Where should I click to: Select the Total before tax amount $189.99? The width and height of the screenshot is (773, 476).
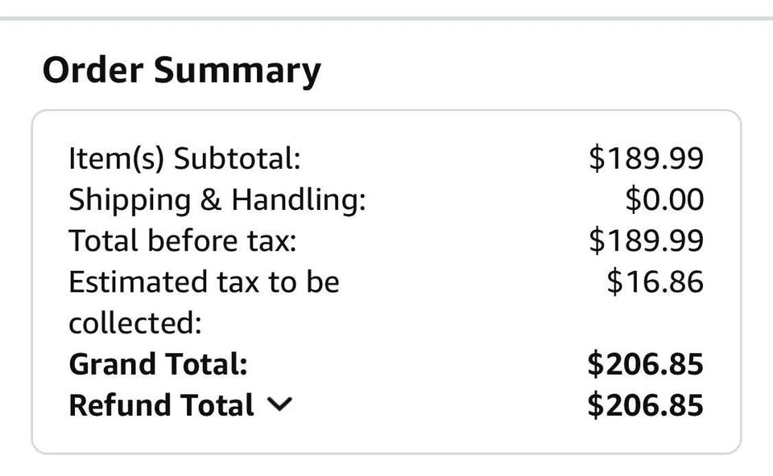click(646, 240)
